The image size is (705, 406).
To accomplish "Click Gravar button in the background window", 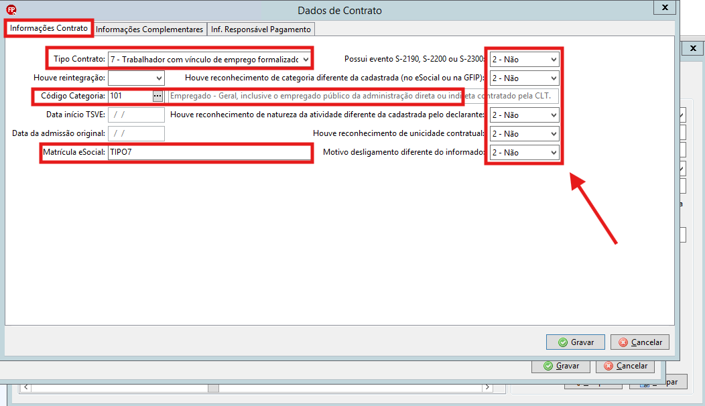I will 561,366.
